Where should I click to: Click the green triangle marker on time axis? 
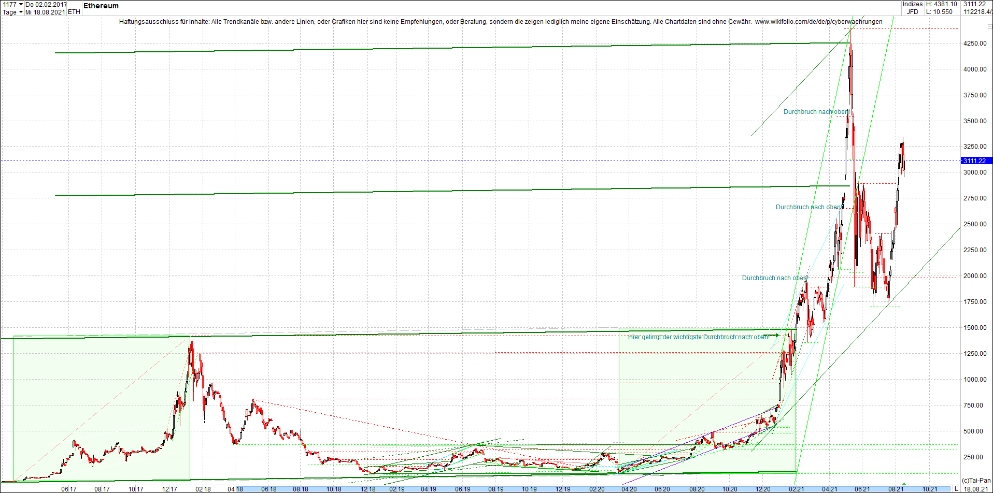click(904, 485)
